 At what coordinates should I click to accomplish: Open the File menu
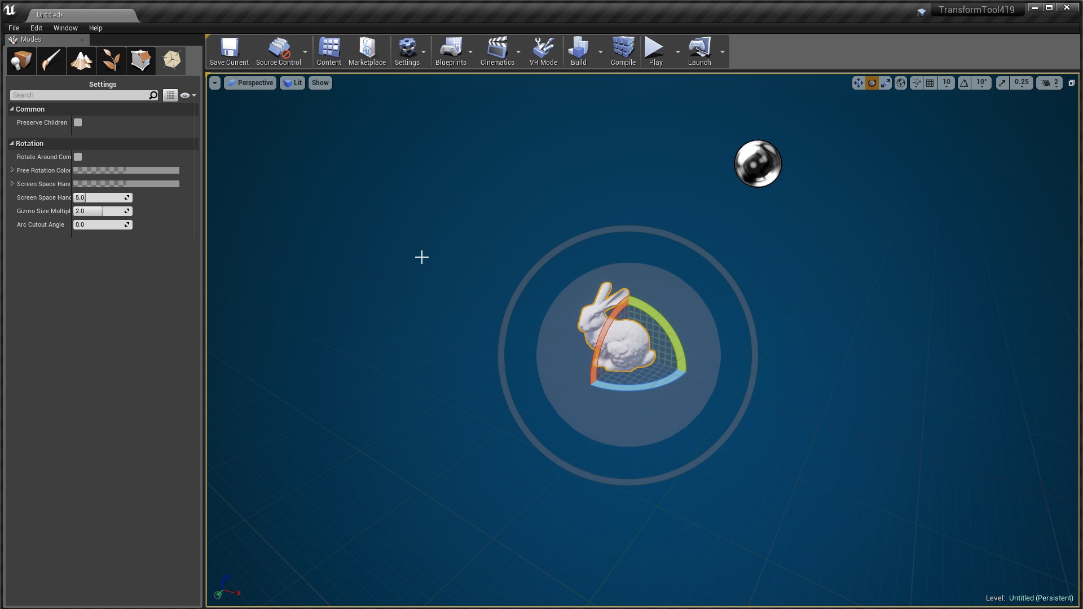pos(14,28)
